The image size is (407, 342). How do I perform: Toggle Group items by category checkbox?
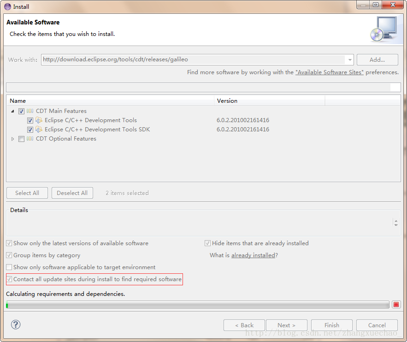pyautogui.click(x=9, y=255)
